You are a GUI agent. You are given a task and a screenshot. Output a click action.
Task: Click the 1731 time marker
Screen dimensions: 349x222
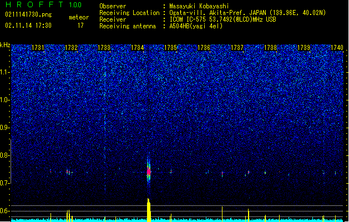[38, 48]
